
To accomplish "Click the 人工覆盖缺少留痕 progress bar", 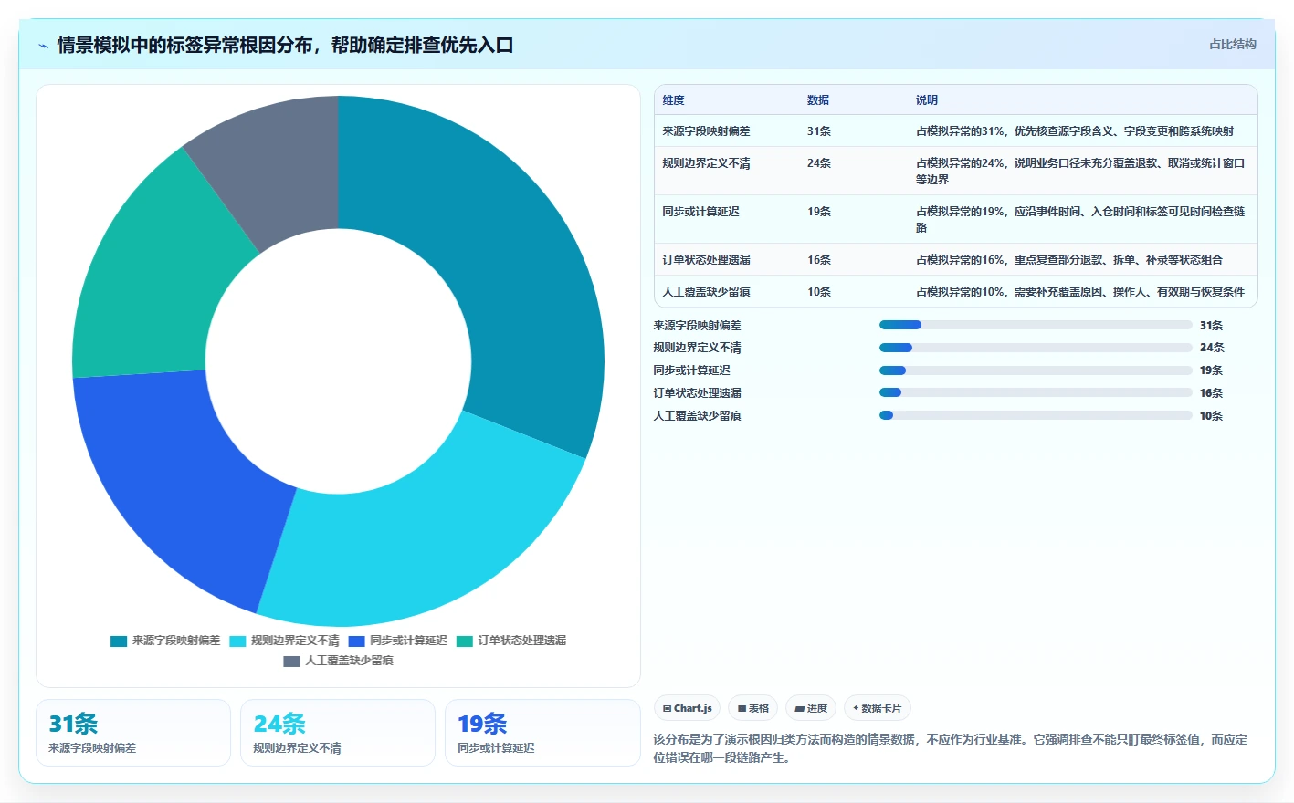I will pyautogui.click(x=1036, y=415).
